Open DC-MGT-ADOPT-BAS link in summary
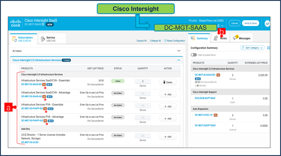 click(205, 125)
